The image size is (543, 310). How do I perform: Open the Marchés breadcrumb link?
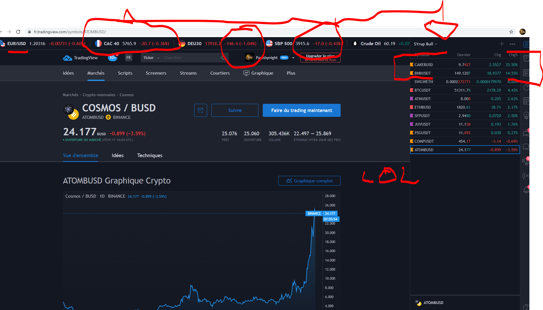click(x=71, y=95)
